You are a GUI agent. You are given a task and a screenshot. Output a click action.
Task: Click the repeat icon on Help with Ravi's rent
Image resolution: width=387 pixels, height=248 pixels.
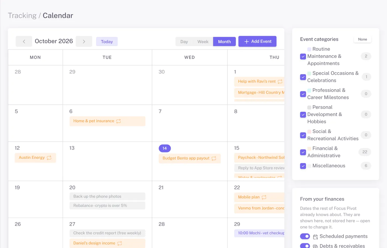coord(280,82)
